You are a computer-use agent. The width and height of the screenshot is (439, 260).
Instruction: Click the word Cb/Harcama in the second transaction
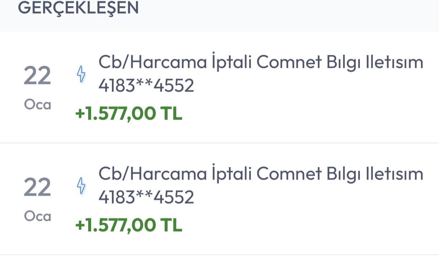(x=153, y=174)
